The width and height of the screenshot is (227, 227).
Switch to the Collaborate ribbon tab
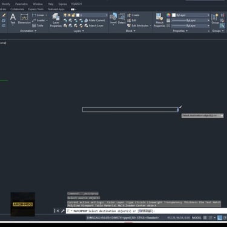(x=17, y=9)
